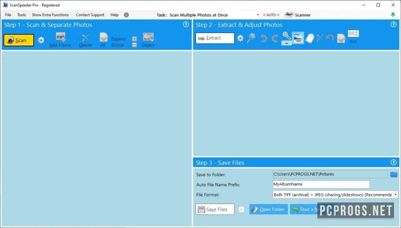This screenshot has height=228, width=401.
Task: Click the Shrink frames minus icon
Action: 134,45
